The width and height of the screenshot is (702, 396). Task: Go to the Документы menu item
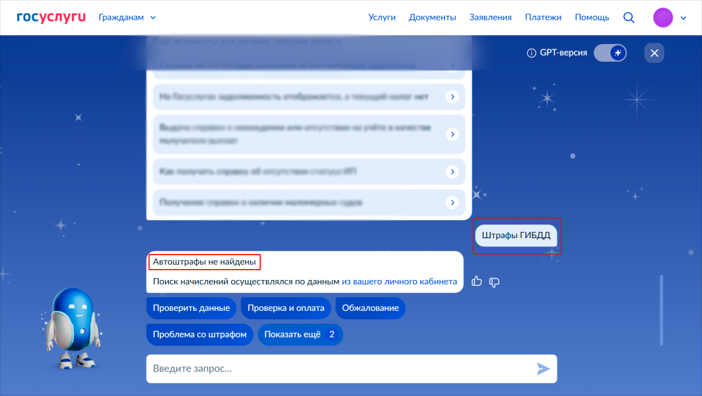pyautogui.click(x=432, y=18)
